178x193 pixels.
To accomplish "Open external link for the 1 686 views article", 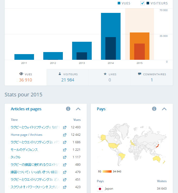I will pyautogui.click(x=65, y=142).
